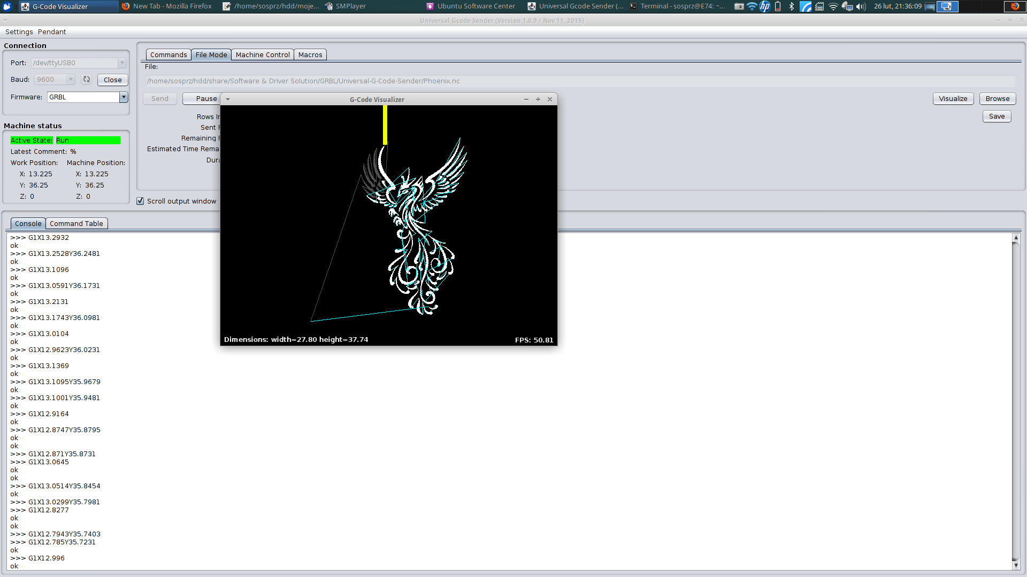
Task: Click the Macros tab in panel
Action: point(310,54)
